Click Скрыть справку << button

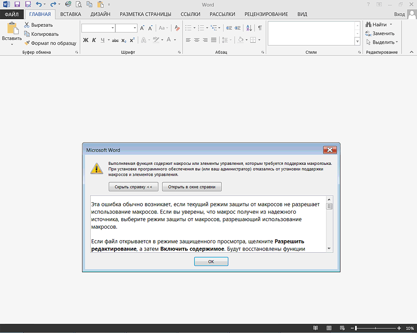click(x=133, y=187)
